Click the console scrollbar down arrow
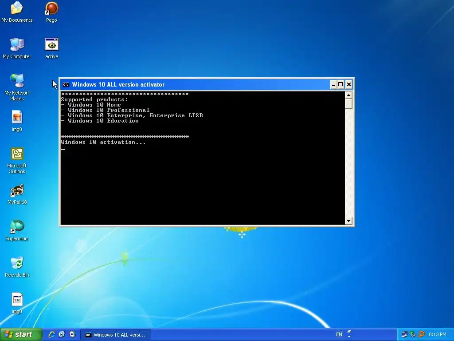The height and width of the screenshot is (341, 454). click(x=348, y=221)
